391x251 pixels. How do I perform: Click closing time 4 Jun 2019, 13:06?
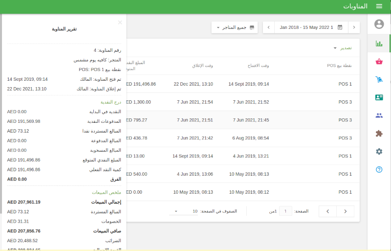coord(195,174)
